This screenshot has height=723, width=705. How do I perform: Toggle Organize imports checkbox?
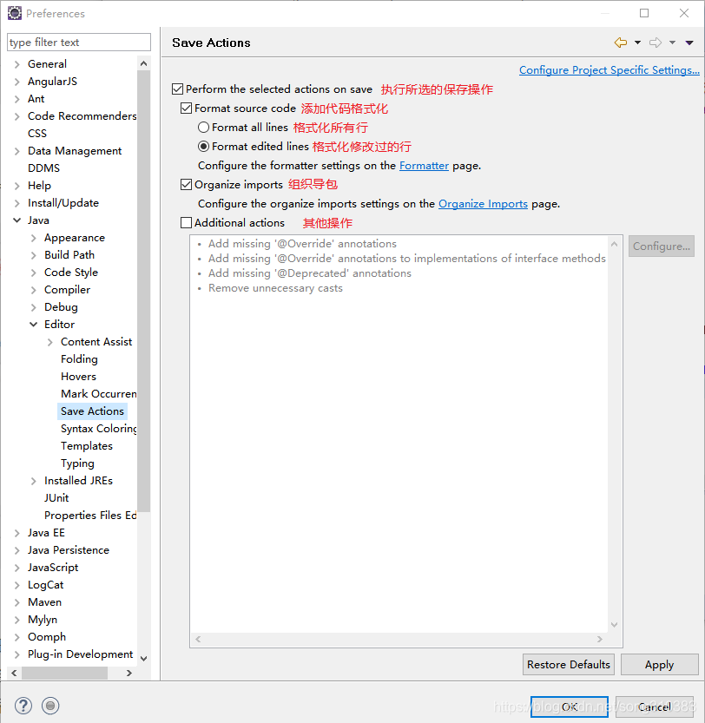[x=187, y=185]
